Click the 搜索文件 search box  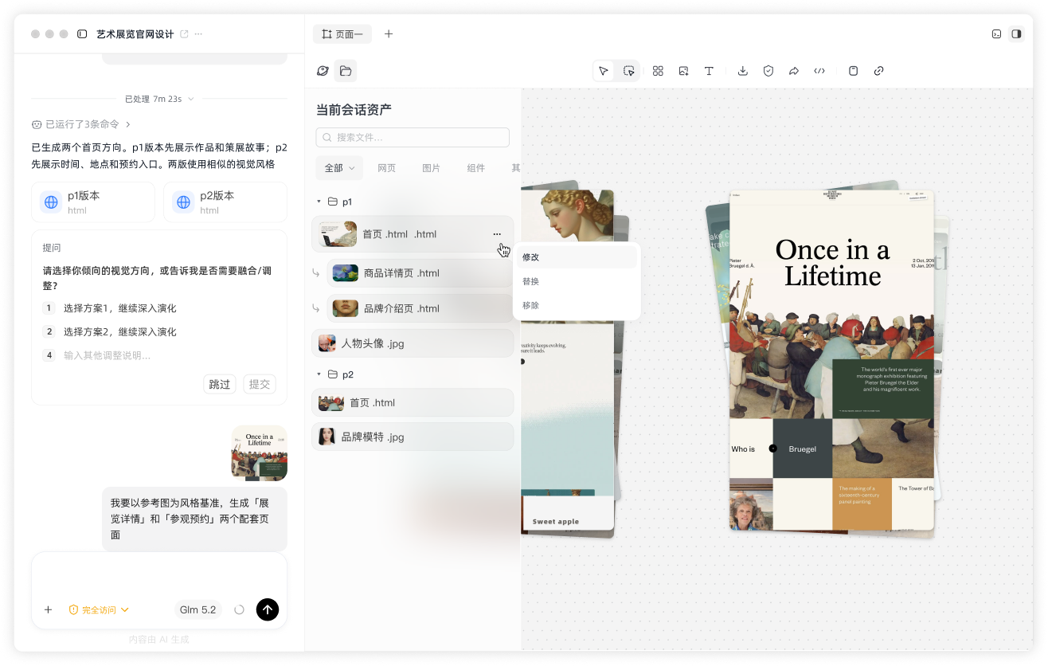pyautogui.click(x=413, y=137)
